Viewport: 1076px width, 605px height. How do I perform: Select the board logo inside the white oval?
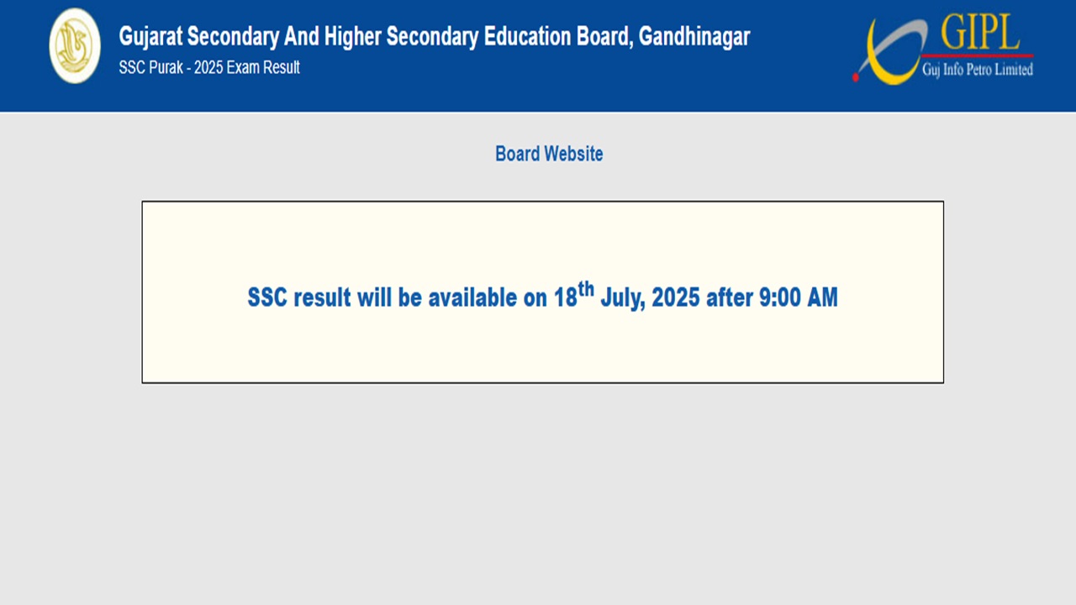tap(75, 45)
